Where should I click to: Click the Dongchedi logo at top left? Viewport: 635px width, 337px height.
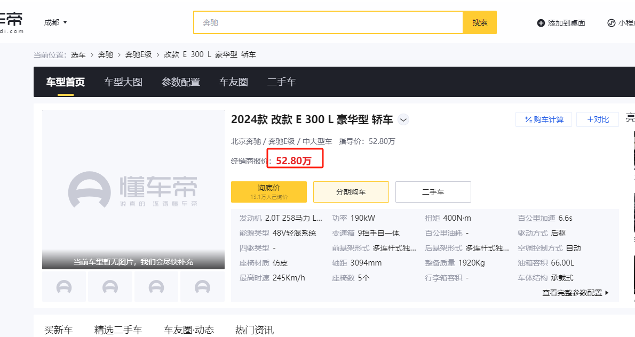(11, 22)
